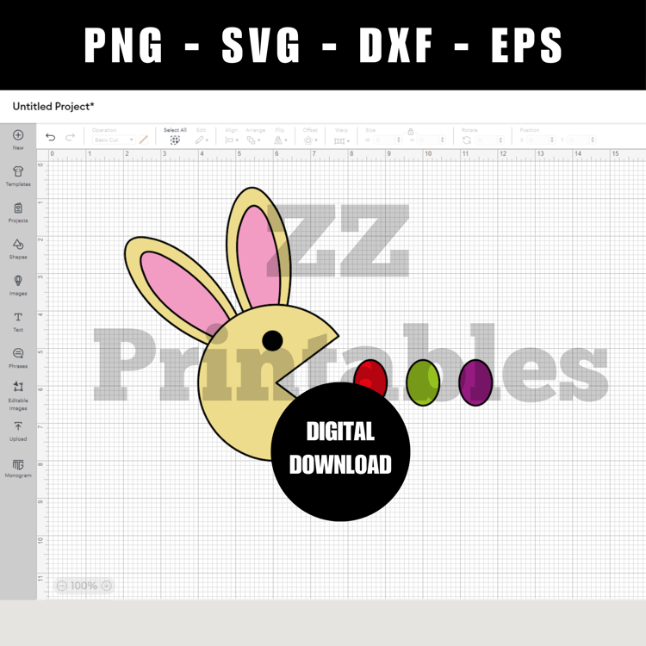Expand the Warp dropdown

coord(342,140)
